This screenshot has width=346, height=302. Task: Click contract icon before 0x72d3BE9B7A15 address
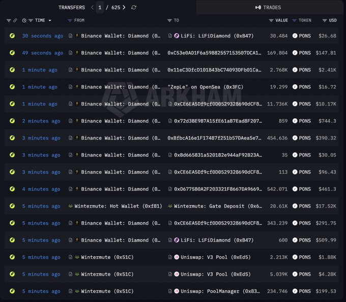click(170, 121)
